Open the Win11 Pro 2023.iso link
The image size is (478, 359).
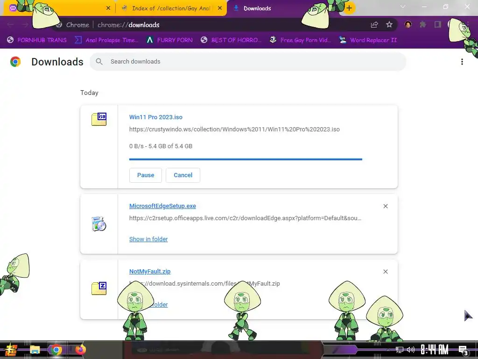pyautogui.click(x=156, y=117)
